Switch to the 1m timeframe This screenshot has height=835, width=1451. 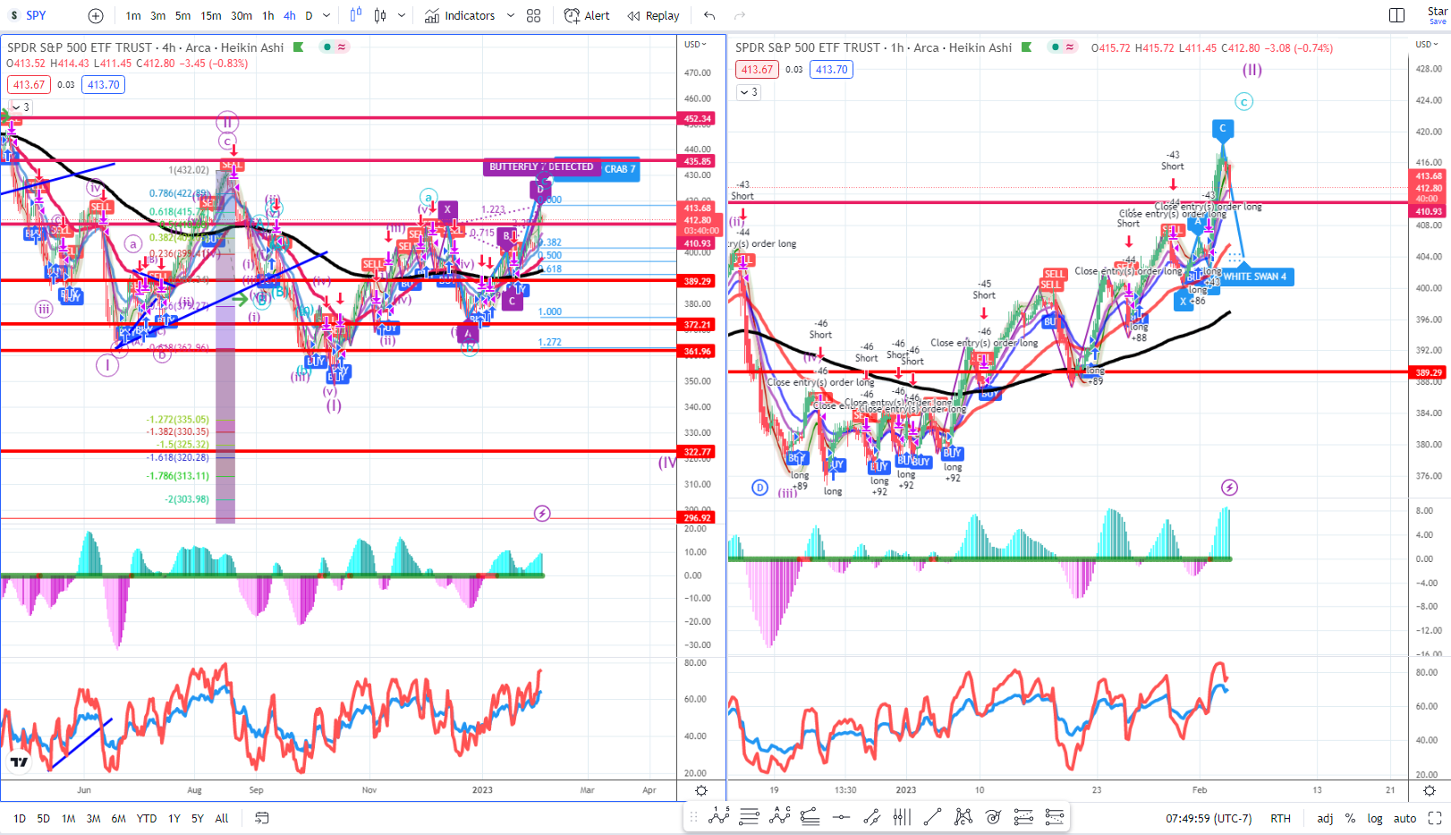(133, 15)
